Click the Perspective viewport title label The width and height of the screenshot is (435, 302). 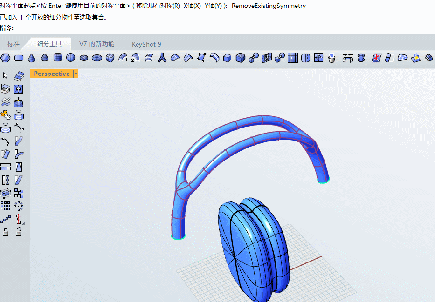pos(52,74)
